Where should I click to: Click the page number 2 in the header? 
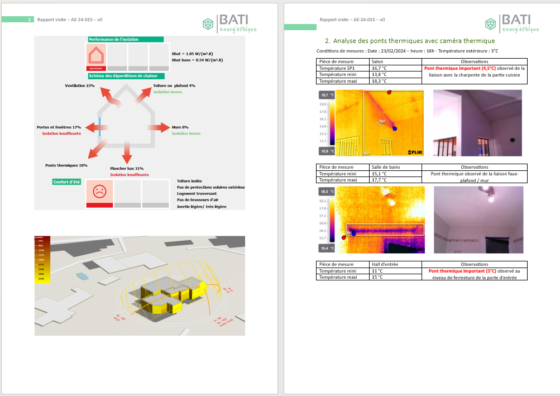tap(29, 20)
